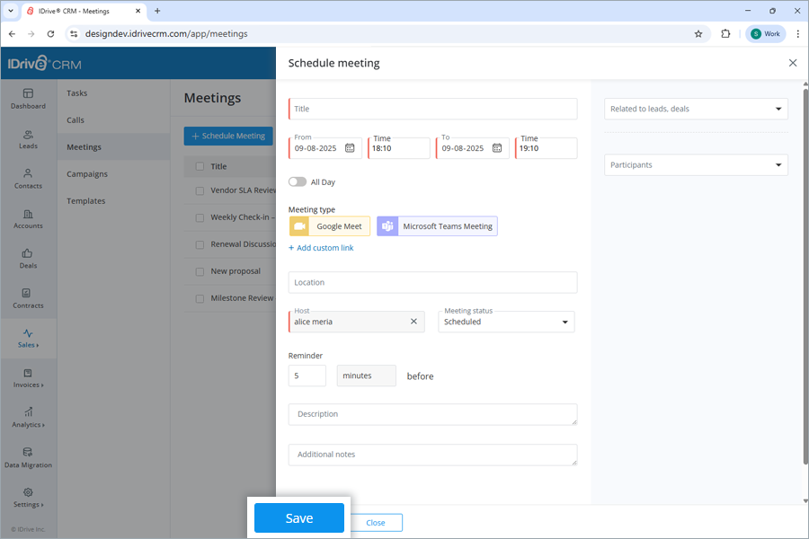Viewport: 809px width, 539px height.
Task: Open the Dashboard from the sidebar
Action: [28, 99]
